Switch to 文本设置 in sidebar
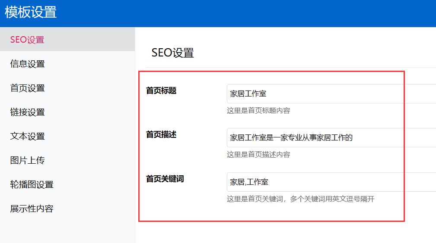The image size is (436, 243). (x=28, y=137)
